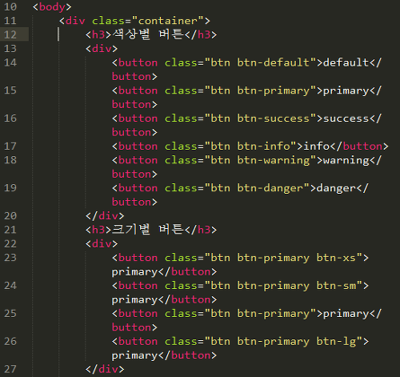The image size is (400, 377).
Task: Click the closing h3 tag on line 21
Action: point(201,230)
